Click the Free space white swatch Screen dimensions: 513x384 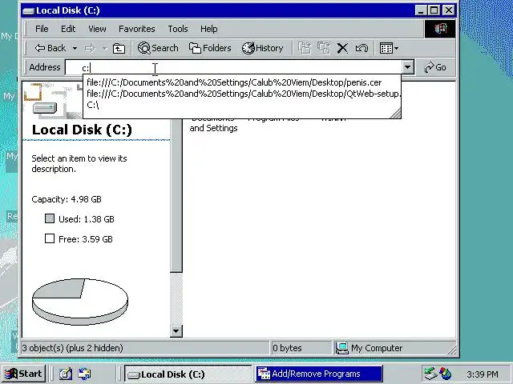50,238
